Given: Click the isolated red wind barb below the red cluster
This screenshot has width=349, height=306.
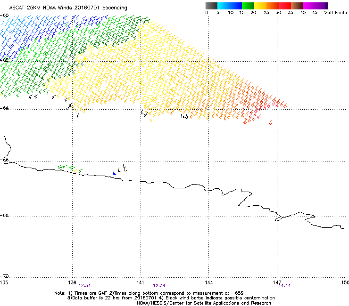Looking at the screenshot, I should coord(270,123).
